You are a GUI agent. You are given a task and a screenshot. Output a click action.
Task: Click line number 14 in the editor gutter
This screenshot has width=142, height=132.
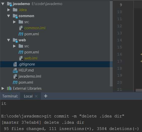coord(120,40)
